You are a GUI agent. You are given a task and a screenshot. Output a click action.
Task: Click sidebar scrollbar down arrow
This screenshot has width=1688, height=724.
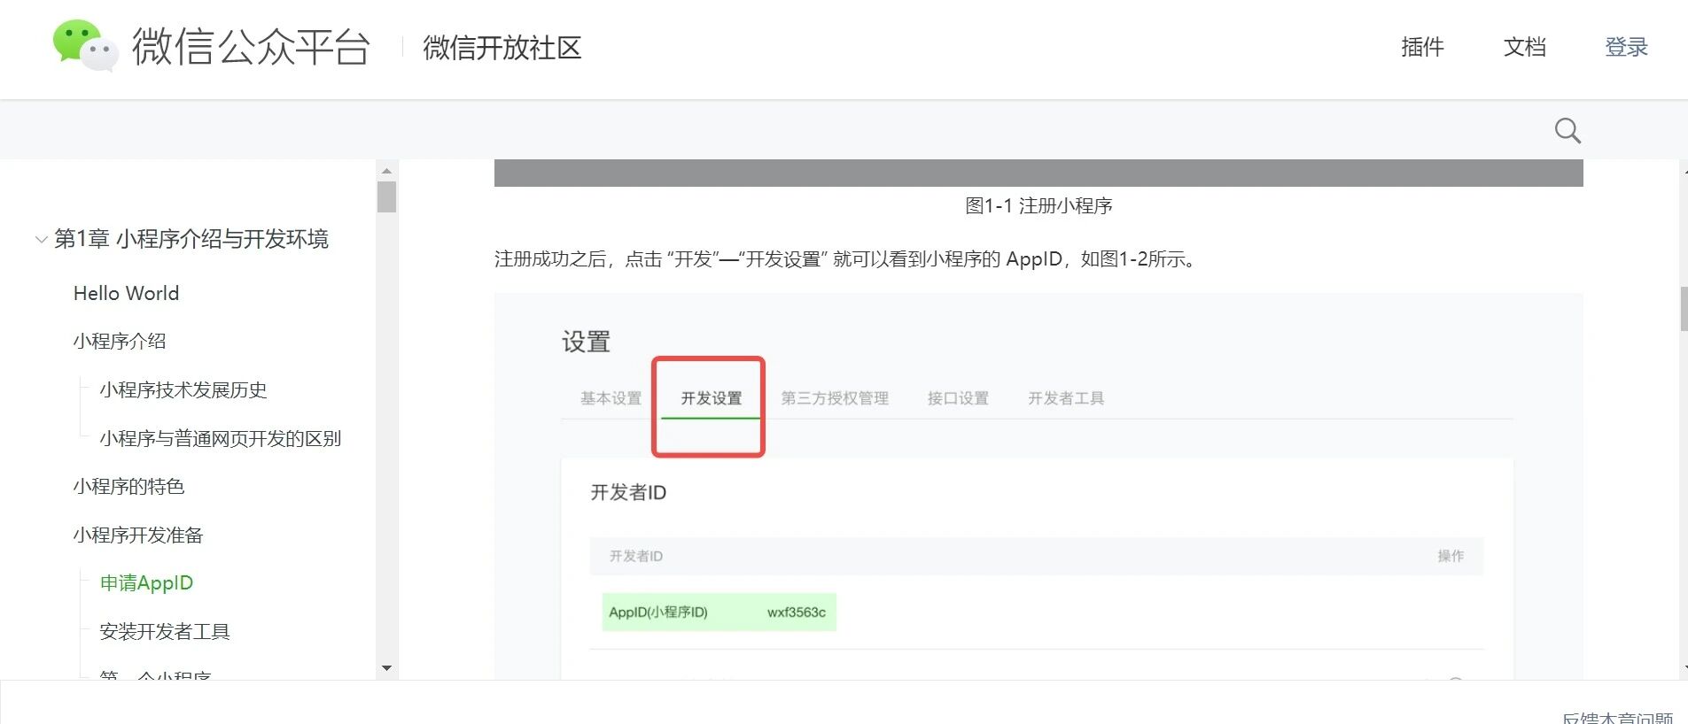(386, 668)
